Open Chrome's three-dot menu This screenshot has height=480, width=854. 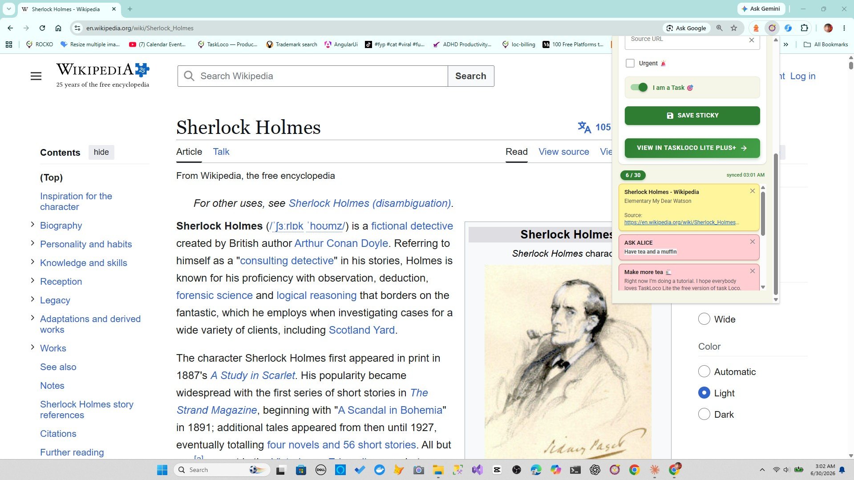pos(844,28)
